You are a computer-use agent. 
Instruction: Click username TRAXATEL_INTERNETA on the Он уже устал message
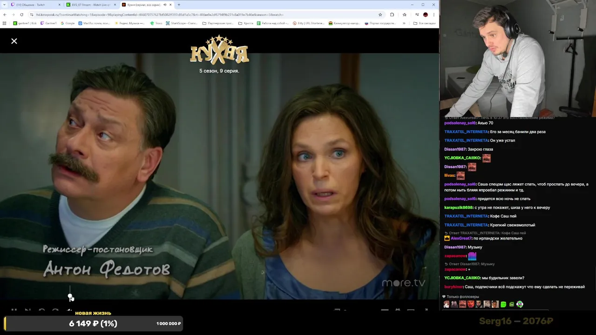[x=466, y=141]
